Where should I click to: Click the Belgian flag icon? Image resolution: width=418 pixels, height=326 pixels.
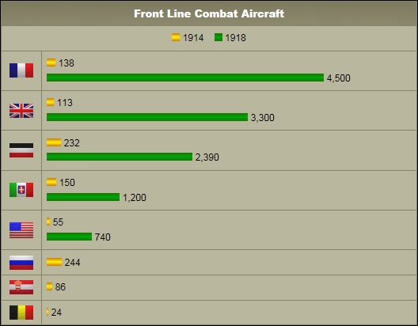tap(21, 313)
